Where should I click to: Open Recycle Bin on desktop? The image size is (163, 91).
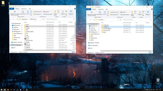point(158,81)
